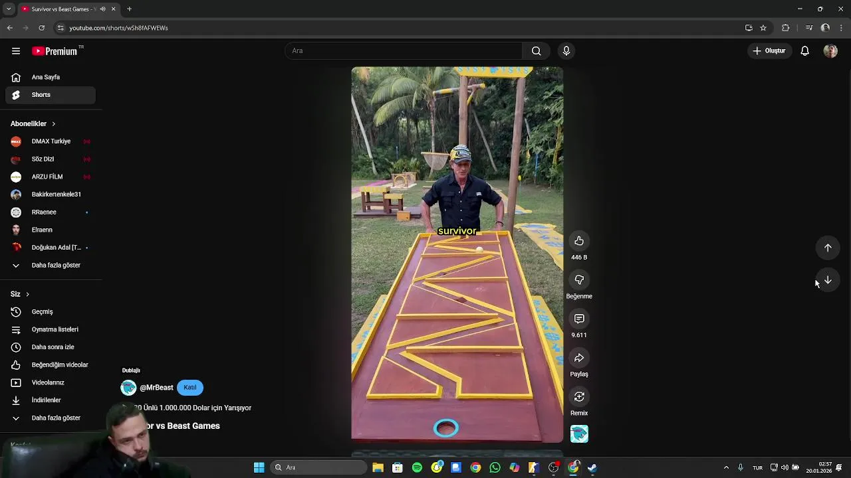
Task: Click the search magnifier button
Action: point(537,51)
